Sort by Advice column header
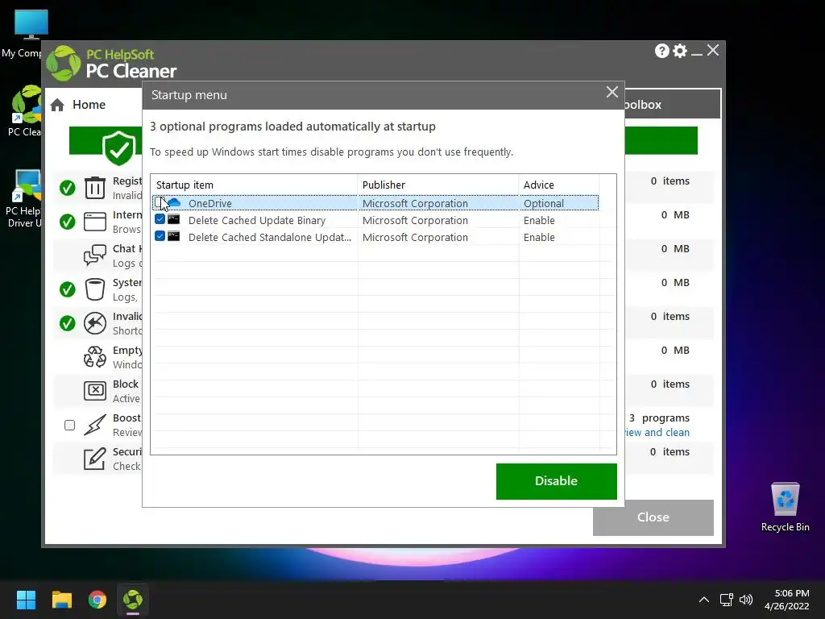Screen dimensions: 825x619 pyautogui.click(x=559, y=185)
